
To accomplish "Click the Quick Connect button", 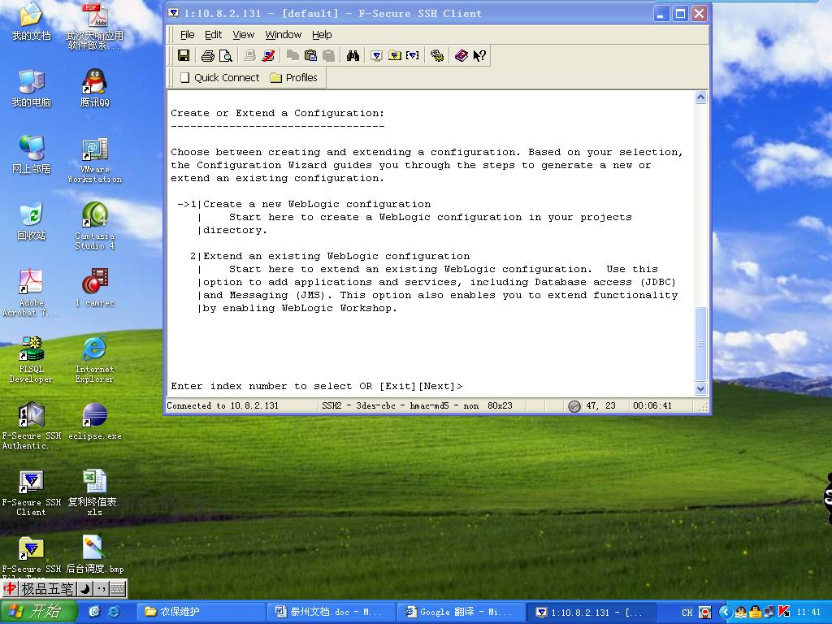I will [x=219, y=77].
